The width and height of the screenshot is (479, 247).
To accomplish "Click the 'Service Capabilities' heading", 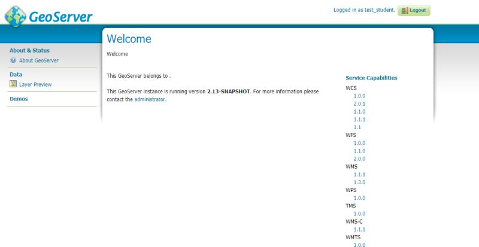I will tap(371, 78).
